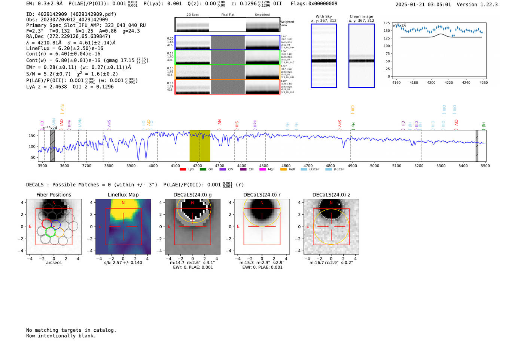The width and height of the screenshot is (524, 356).
Task: Open the Lineflux Map panel
Action: click(123, 227)
